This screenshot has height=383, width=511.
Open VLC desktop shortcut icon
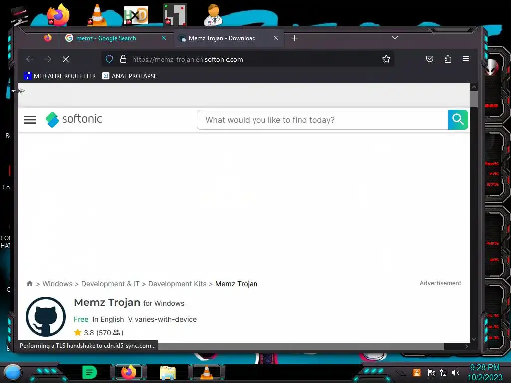(x=97, y=15)
